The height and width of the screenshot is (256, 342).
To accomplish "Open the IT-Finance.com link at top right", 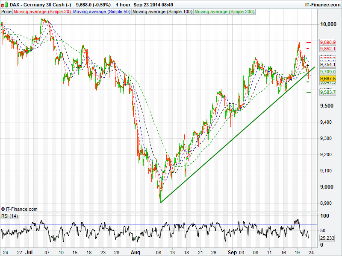I will [x=322, y=4].
